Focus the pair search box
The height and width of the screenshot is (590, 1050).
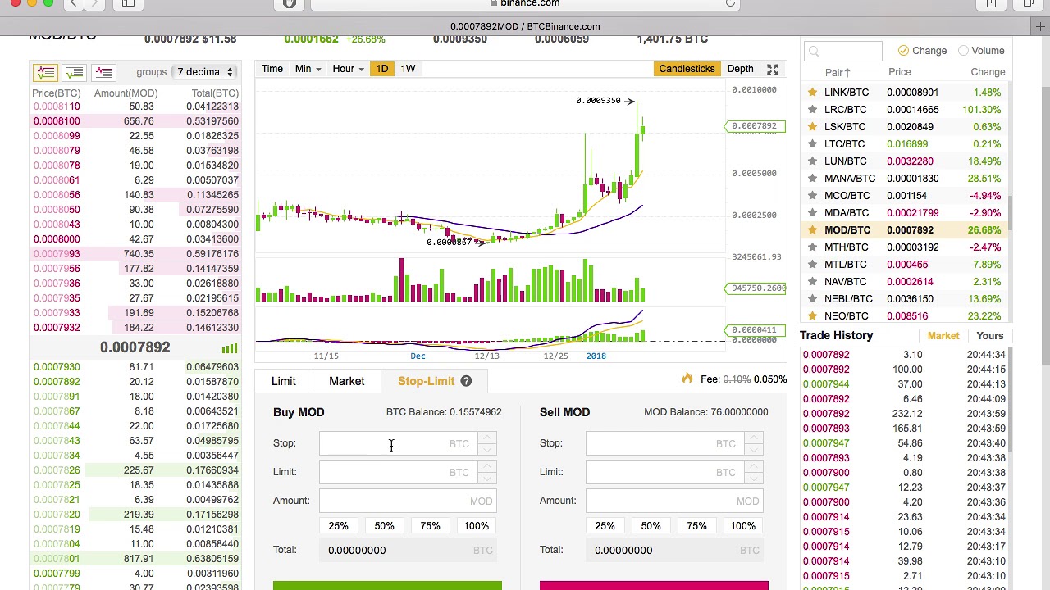pos(842,52)
